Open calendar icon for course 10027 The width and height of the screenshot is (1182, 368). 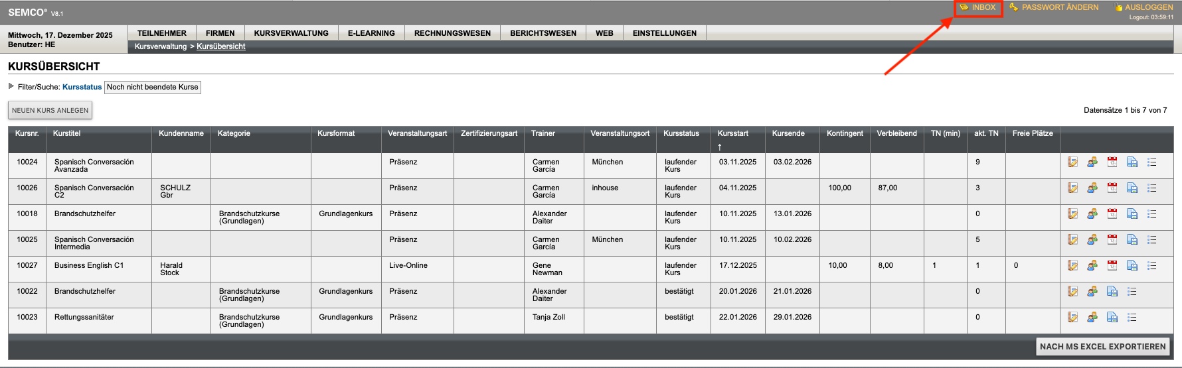pos(1112,266)
